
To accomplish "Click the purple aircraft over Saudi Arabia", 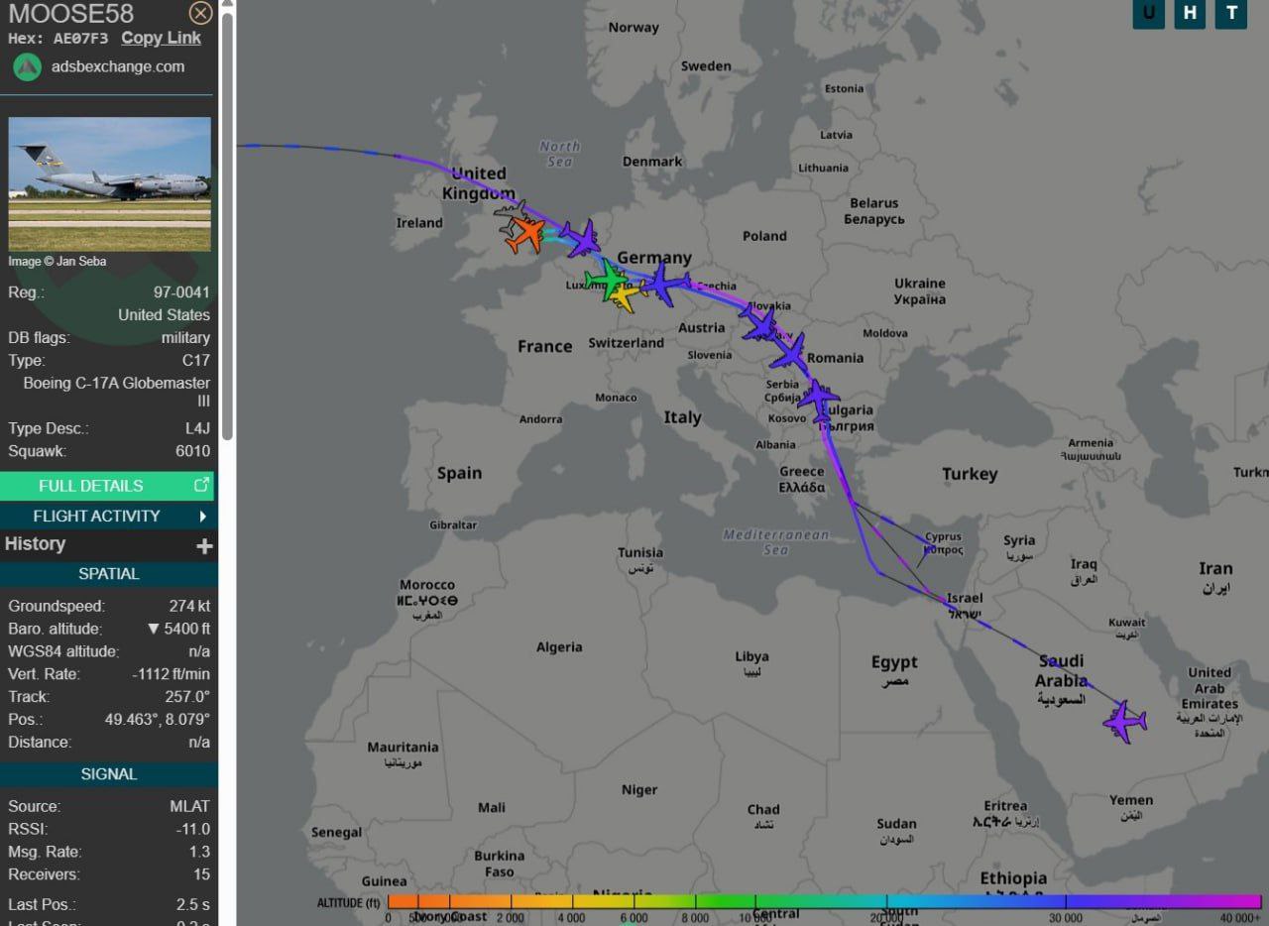I will [x=1124, y=721].
